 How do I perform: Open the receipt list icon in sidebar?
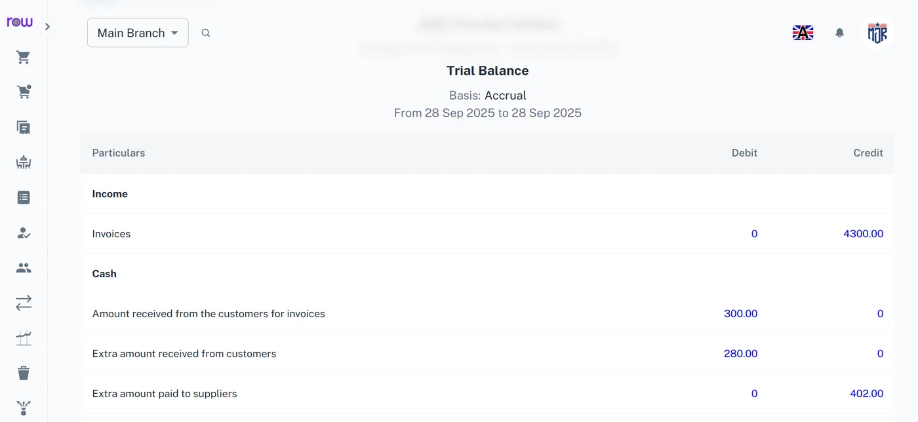24,197
